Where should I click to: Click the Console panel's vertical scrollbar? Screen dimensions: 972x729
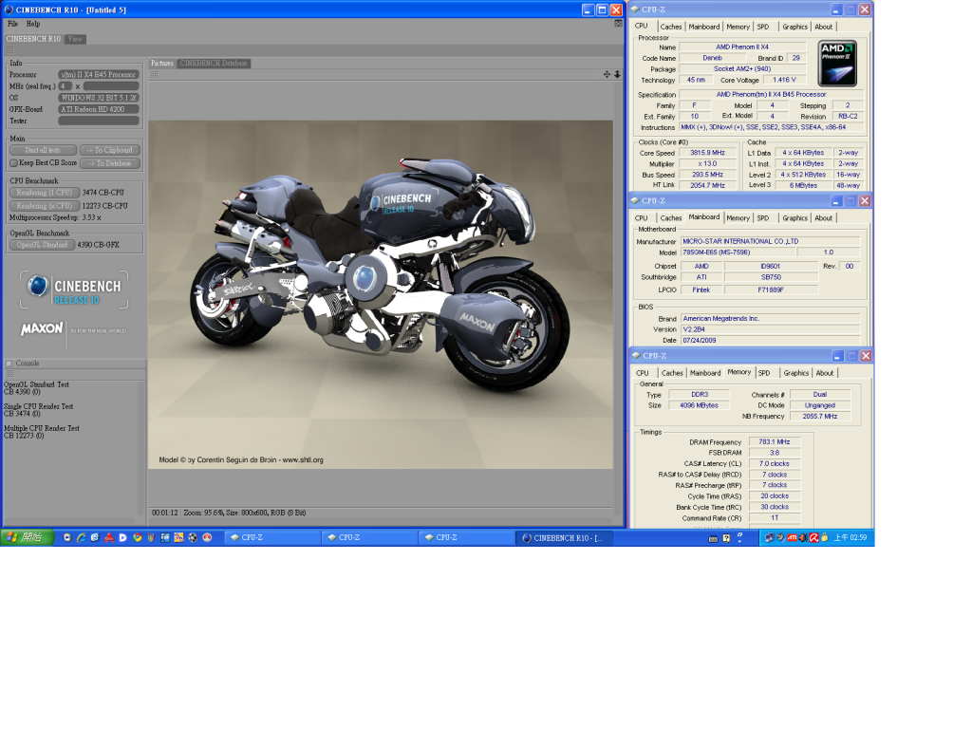click(142, 448)
